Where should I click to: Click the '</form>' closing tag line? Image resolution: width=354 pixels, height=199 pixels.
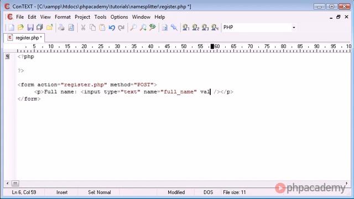[x=29, y=99]
